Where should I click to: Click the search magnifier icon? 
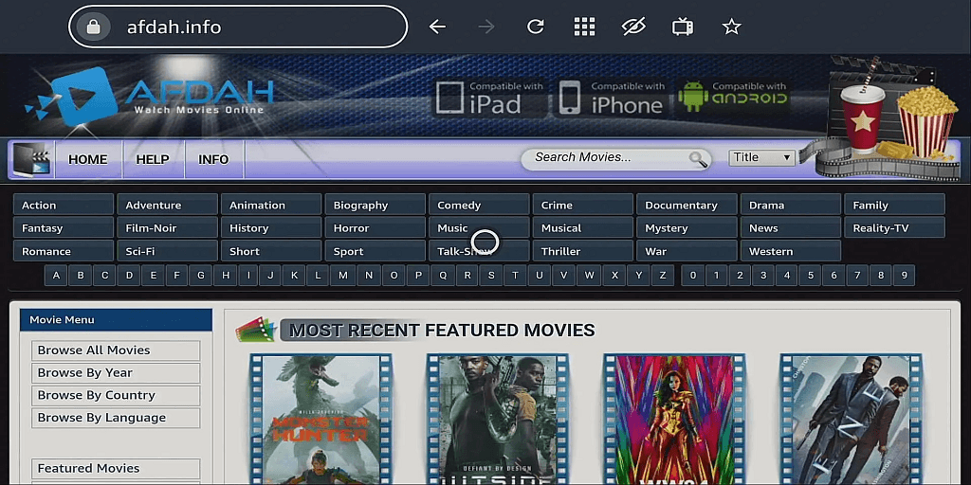699,159
